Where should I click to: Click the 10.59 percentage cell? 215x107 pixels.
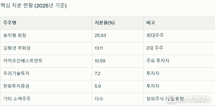118,61
